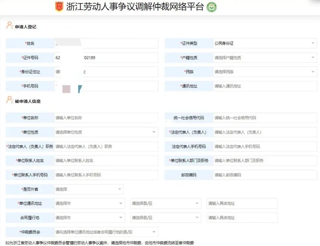320x246 pixels.
Task: Click the 通讯地址 input box
Action: tap(265, 86)
